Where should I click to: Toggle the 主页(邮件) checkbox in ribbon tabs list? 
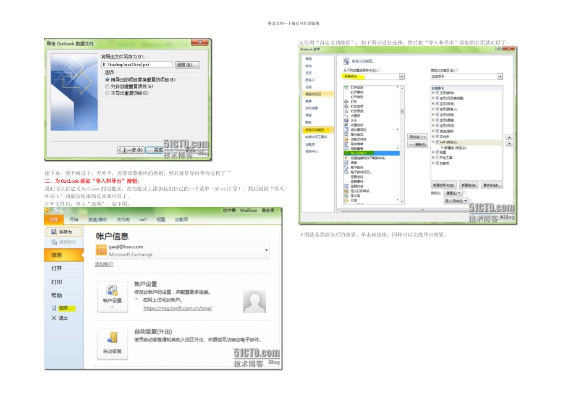tap(437, 93)
